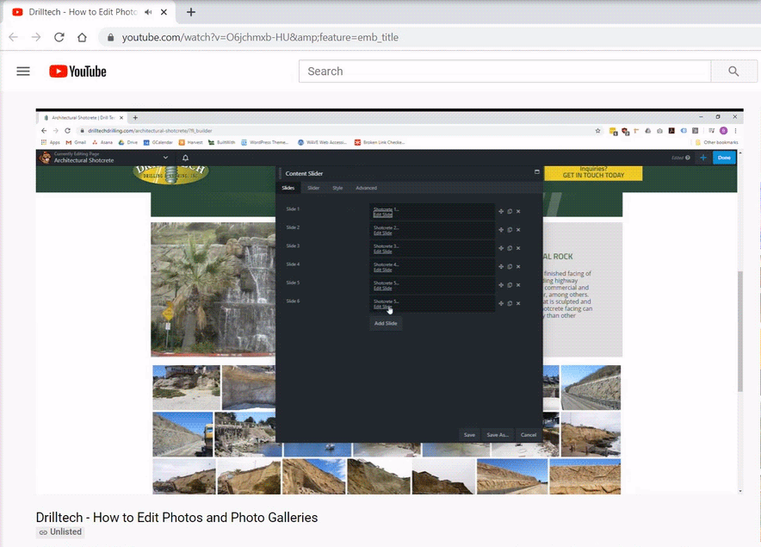The height and width of the screenshot is (547, 761).
Task: Click the Done button
Action: [723, 159]
